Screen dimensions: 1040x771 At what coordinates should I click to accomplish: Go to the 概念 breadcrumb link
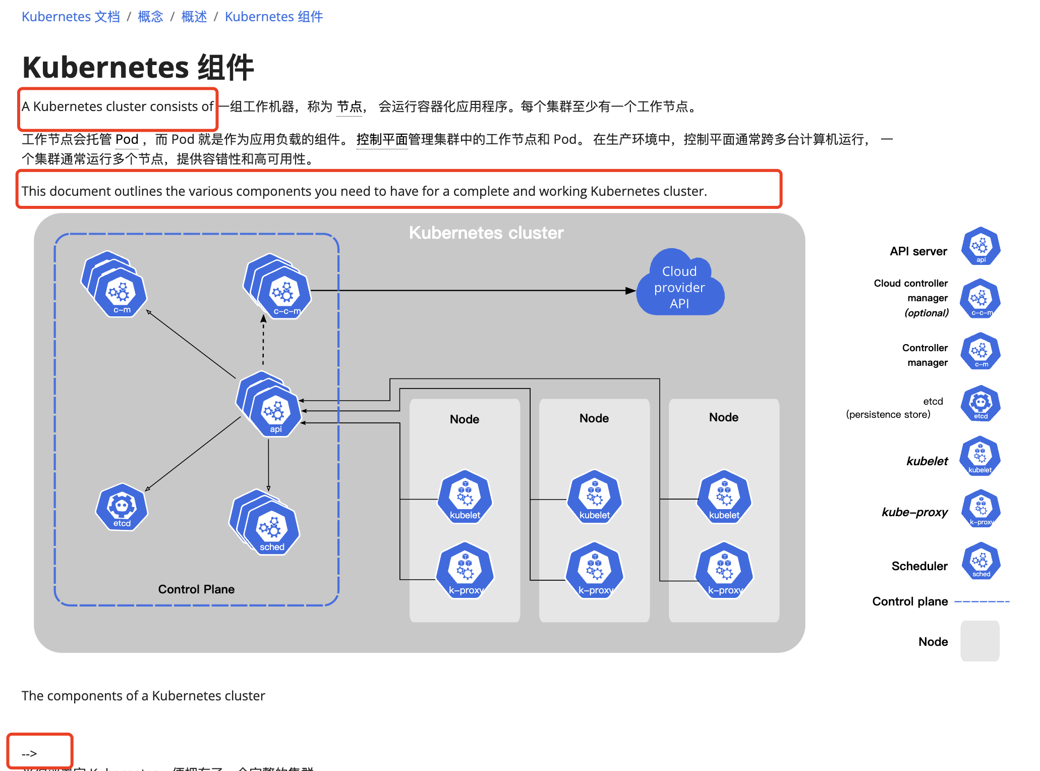(150, 17)
